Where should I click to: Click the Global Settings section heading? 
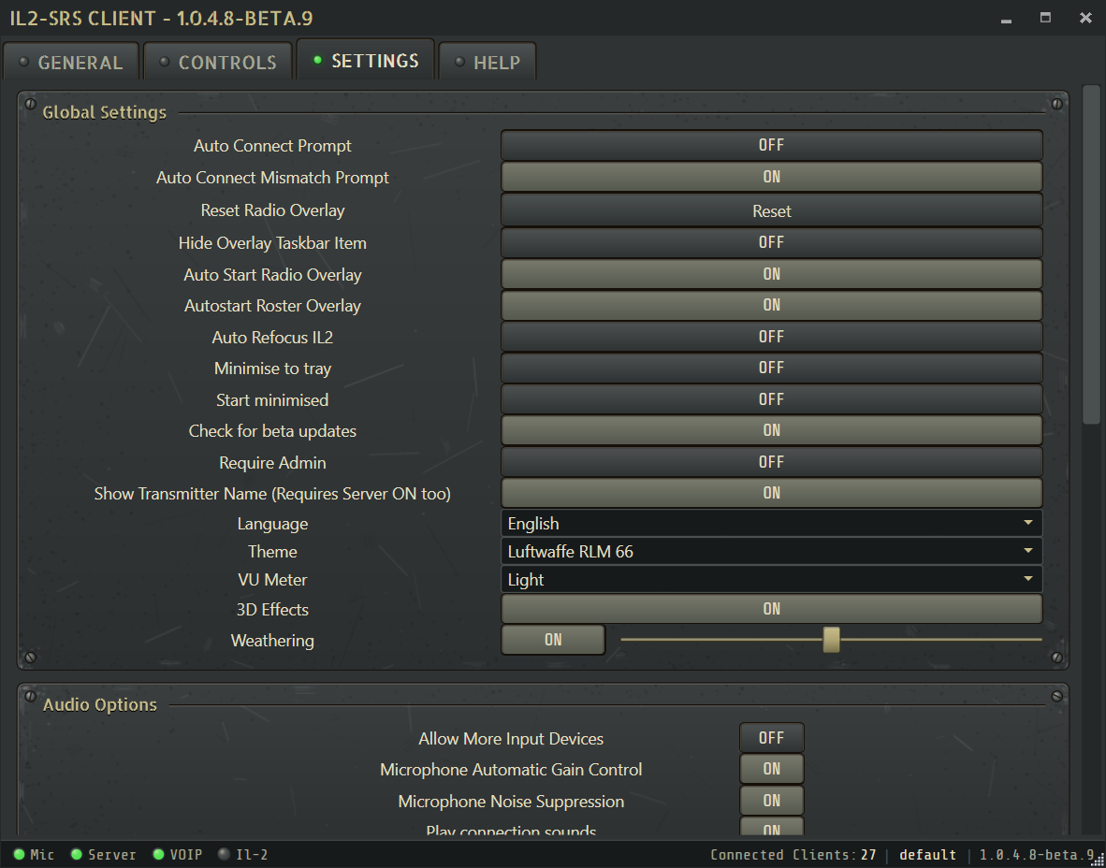(x=105, y=113)
